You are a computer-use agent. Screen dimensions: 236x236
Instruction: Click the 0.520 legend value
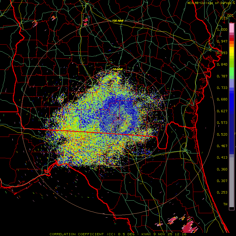(222, 135)
